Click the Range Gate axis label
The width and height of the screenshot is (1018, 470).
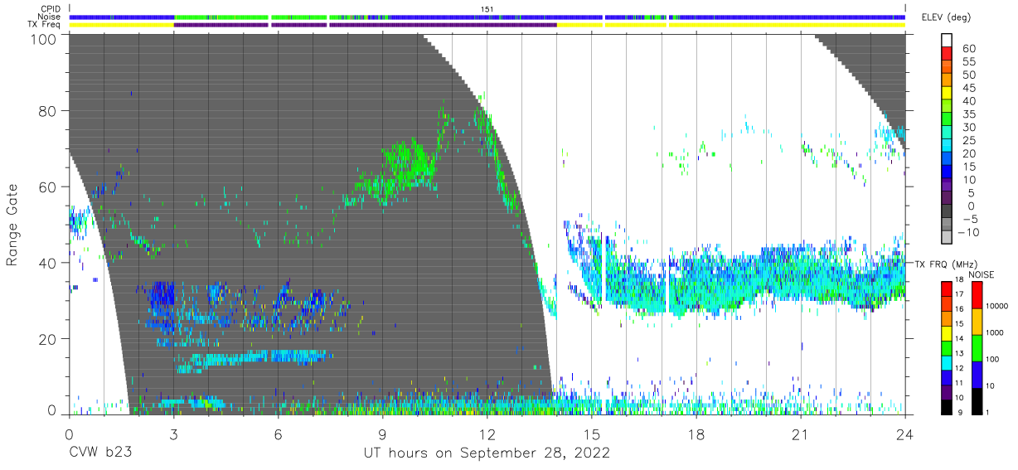(x=12, y=225)
